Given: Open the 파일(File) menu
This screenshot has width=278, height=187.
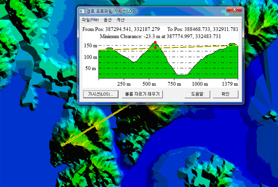Looking at the screenshot, I should pyautogui.click(x=90, y=20).
